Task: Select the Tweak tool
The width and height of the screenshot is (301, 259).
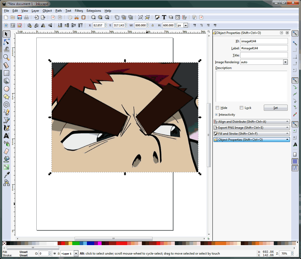Action: [6, 50]
